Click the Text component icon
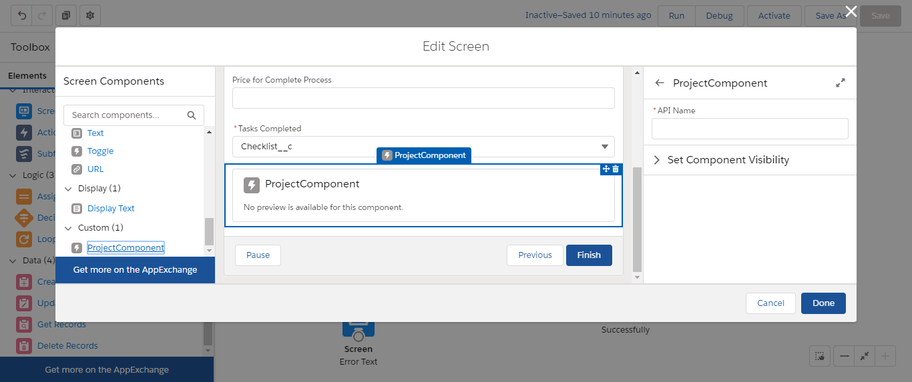 pos(77,133)
